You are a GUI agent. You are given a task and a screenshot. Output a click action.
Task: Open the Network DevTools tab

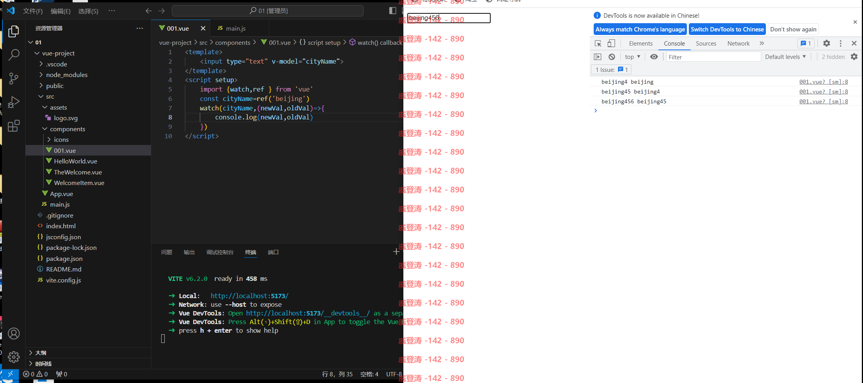click(738, 44)
